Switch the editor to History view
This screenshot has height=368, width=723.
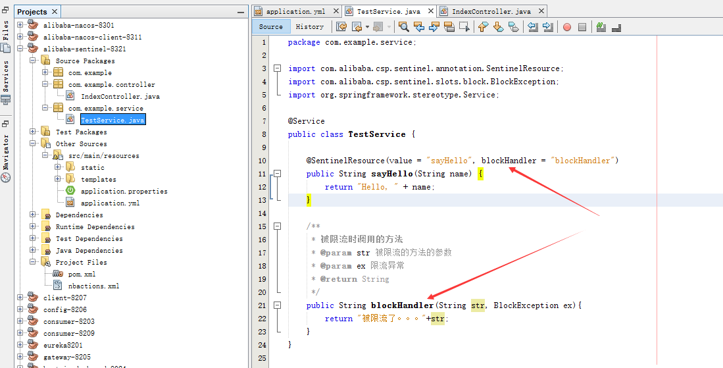[x=310, y=27]
